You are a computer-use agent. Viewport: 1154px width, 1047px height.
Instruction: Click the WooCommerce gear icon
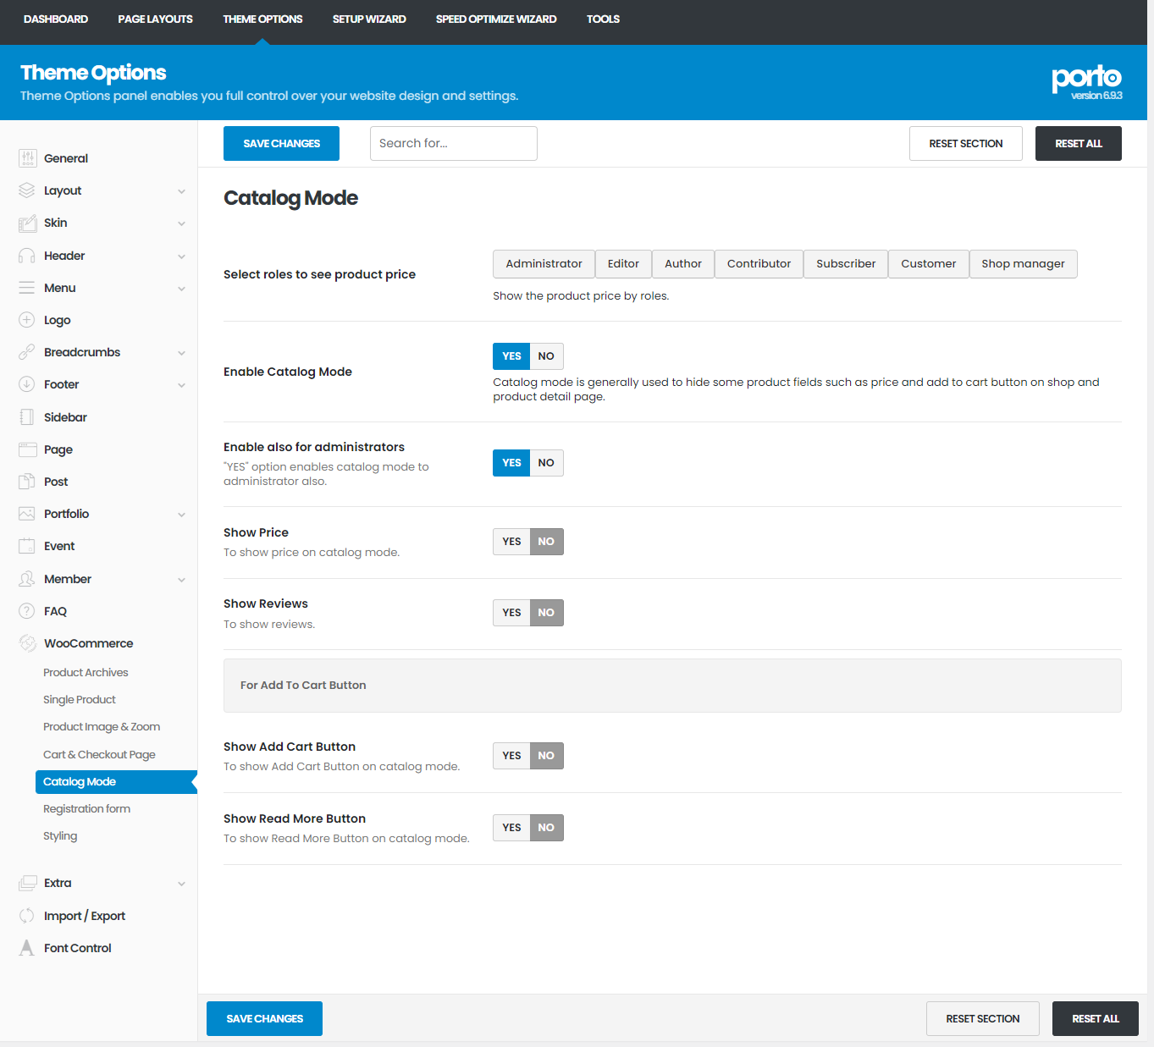[27, 643]
